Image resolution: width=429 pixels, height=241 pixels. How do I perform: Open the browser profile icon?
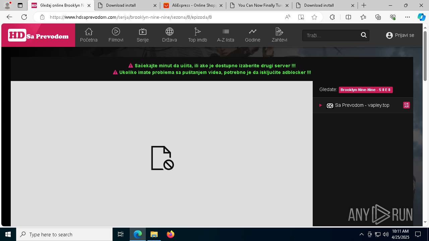point(7,5)
